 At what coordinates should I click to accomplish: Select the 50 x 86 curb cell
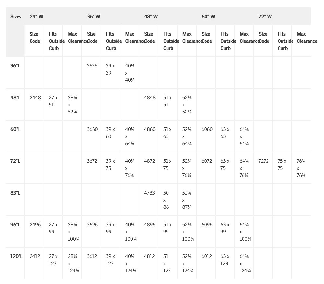pyautogui.click(x=166, y=200)
